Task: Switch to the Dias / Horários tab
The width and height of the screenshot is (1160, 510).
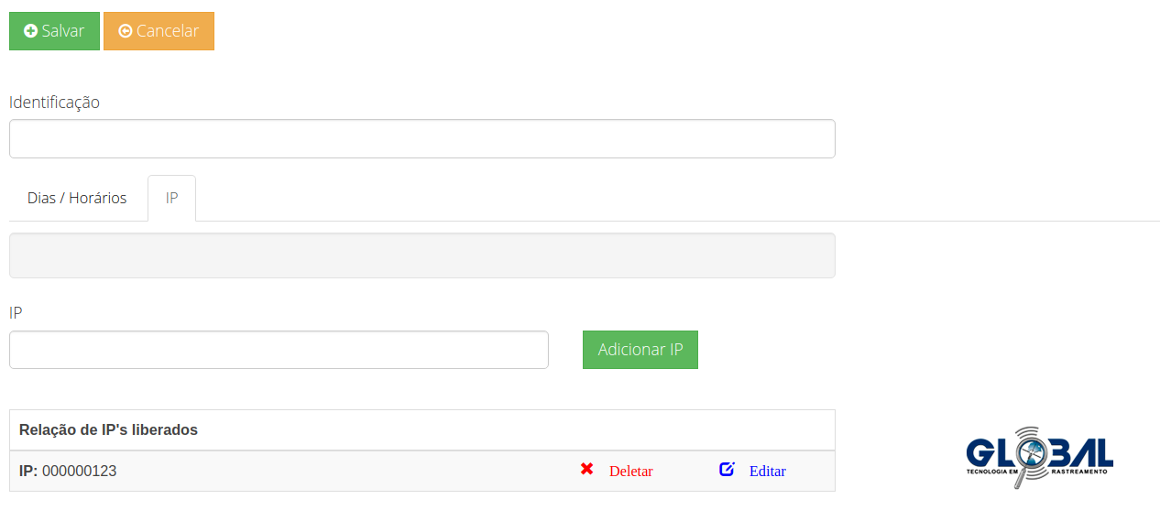Action: [77, 198]
